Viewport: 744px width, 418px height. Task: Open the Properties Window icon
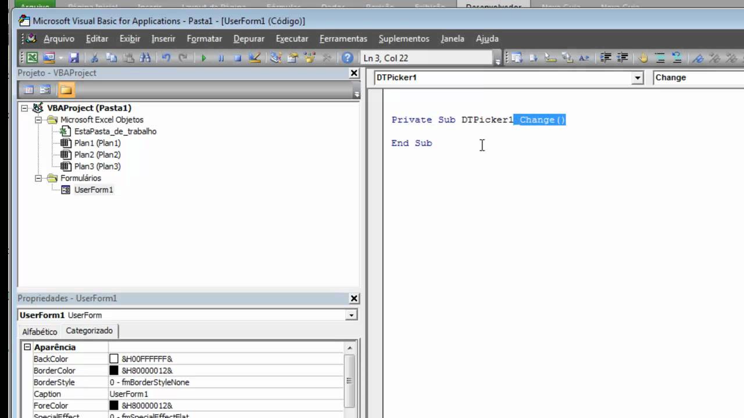point(292,58)
